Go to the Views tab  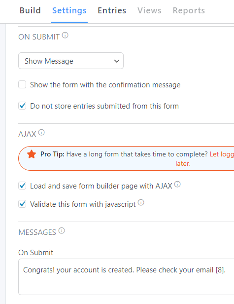pyautogui.click(x=149, y=10)
